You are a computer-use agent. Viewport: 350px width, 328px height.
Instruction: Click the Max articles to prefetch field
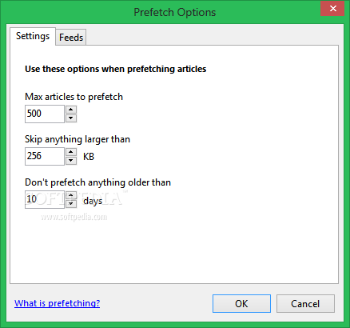pyautogui.click(x=45, y=114)
